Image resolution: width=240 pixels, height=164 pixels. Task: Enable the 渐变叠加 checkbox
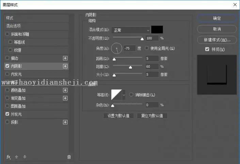[7, 98]
